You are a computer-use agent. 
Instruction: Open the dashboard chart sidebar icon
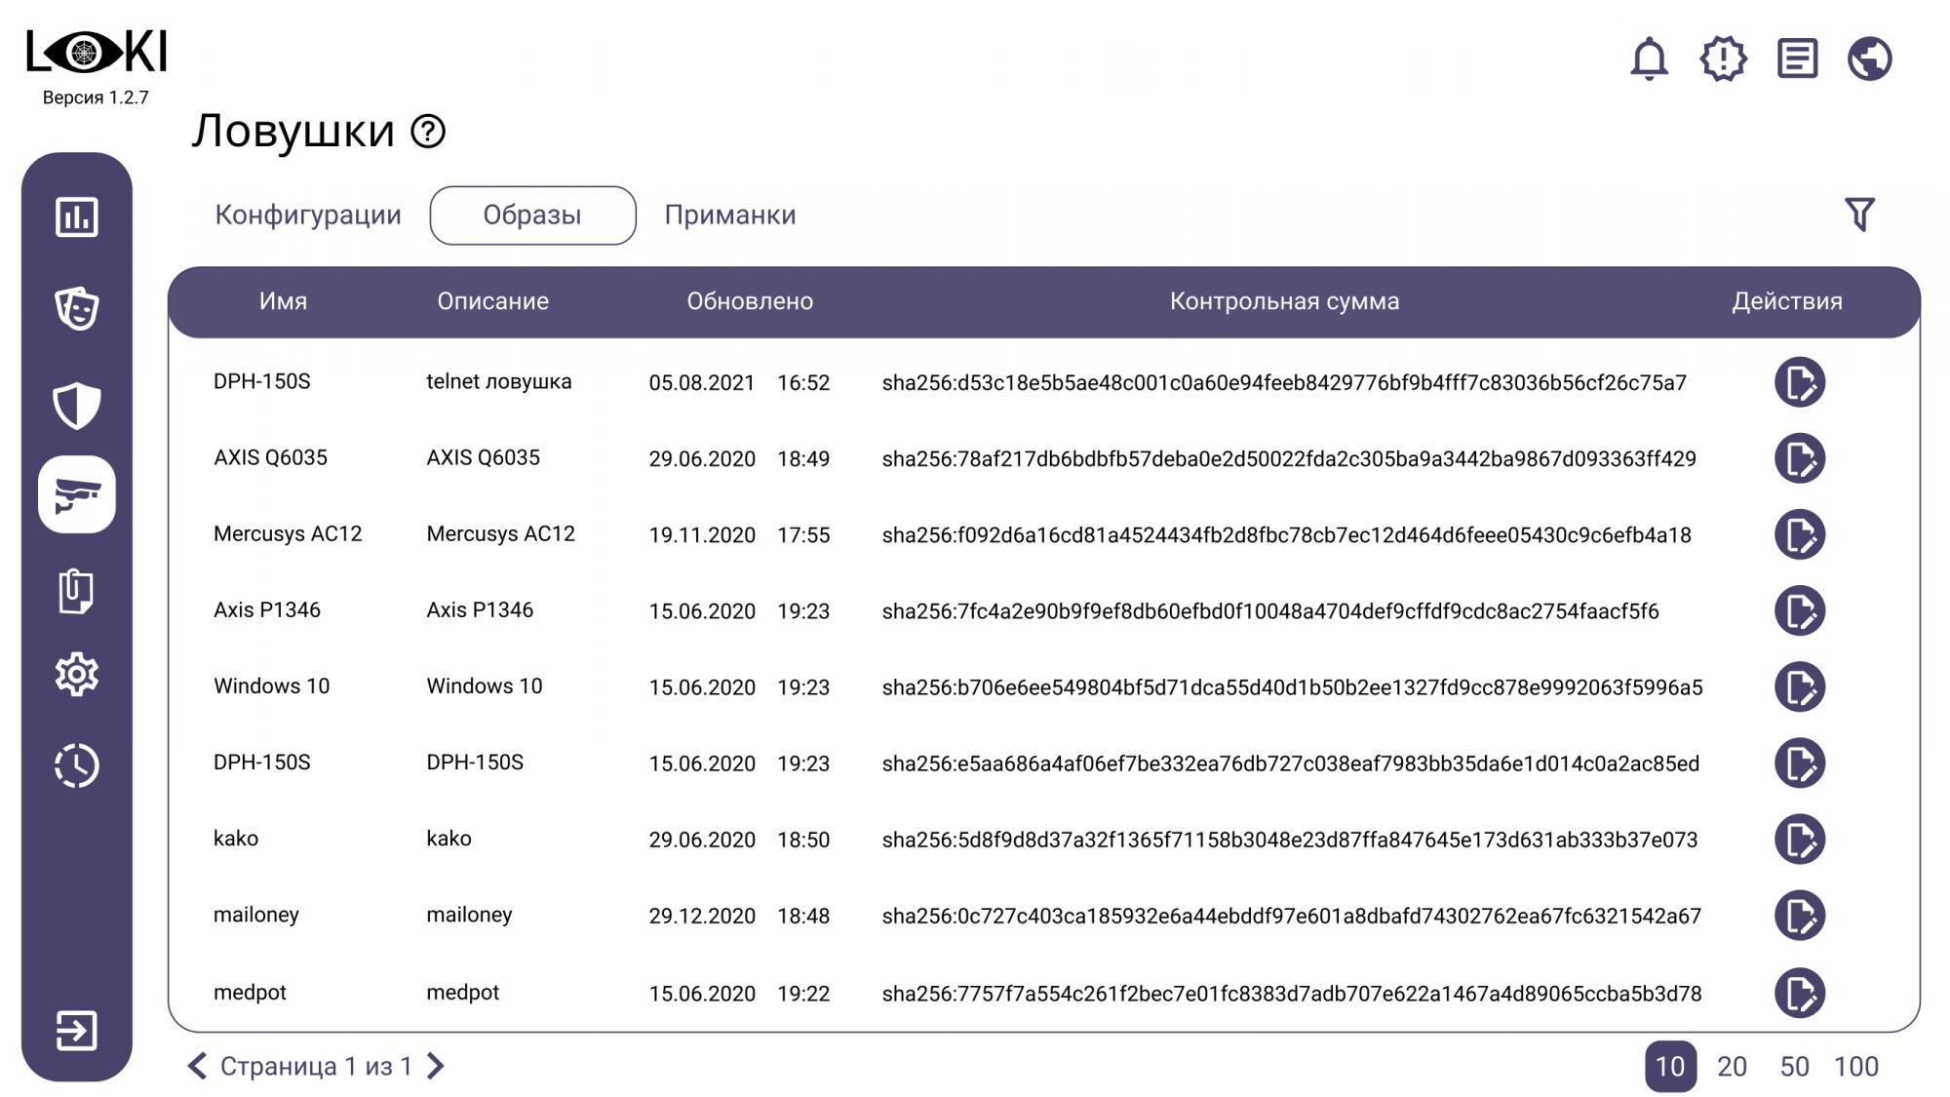tap(77, 216)
